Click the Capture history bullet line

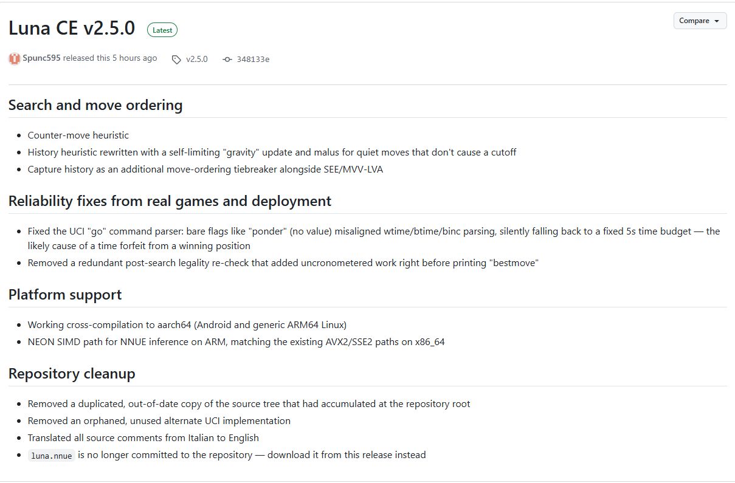pos(205,169)
